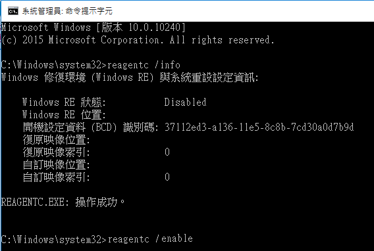Click the Microsoft Windows version 10.0.10240 line

[93, 28]
